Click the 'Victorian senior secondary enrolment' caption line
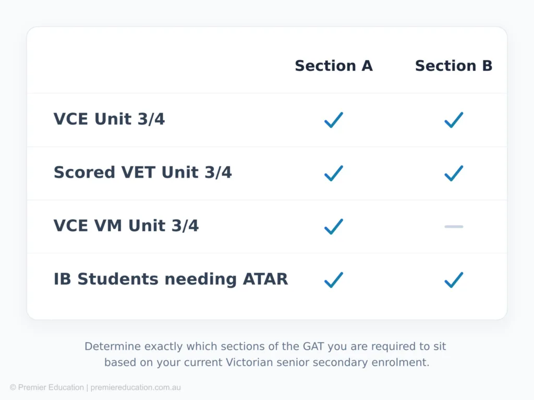The width and height of the screenshot is (534, 400). [x=266, y=362]
